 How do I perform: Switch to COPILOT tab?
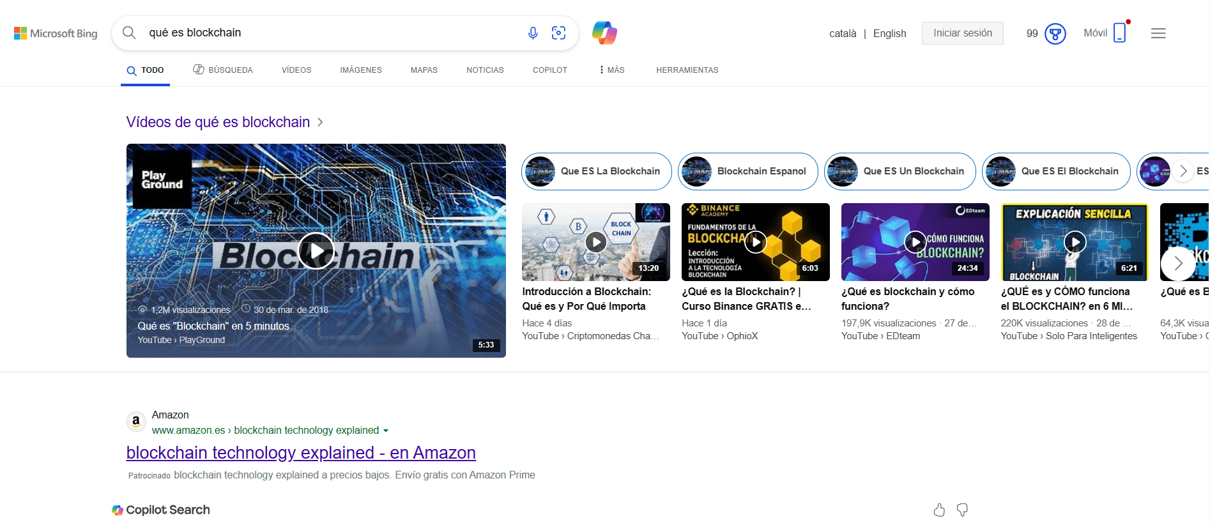550,70
